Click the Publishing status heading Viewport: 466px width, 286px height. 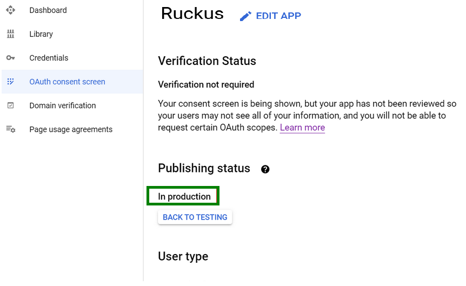204,168
